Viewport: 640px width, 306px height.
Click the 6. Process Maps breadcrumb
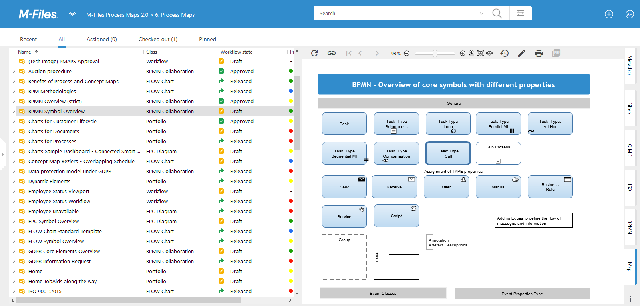pos(175,15)
